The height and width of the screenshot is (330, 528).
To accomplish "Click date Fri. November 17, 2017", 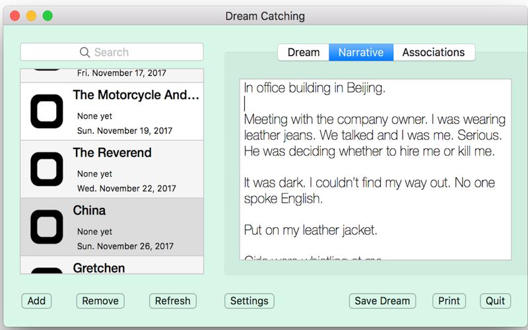I will pos(121,73).
